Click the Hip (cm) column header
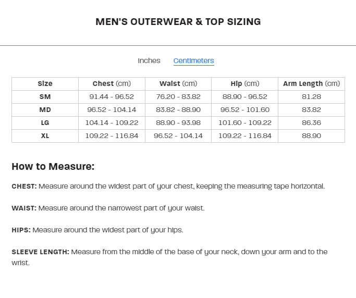This screenshot has height=298, width=356. pyautogui.click(x=244, y=84)
